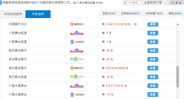Click keyword 新式展台搭建
Viewport: 185px width, 99px height.
coord(18,77)
